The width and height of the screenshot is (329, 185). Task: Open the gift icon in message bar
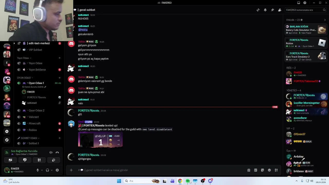(249, 170)
